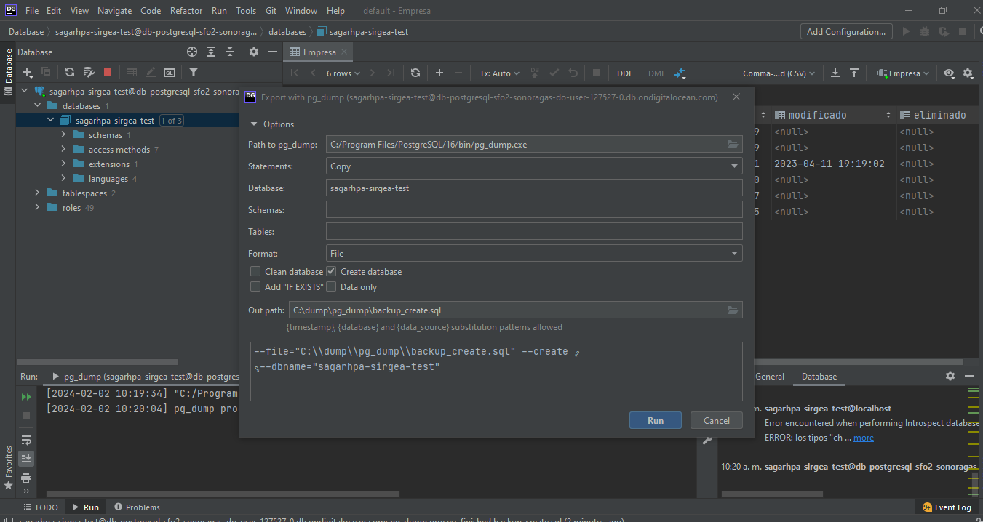
Task: Follow the 'more' link in error notification
Action: click(x=864, y=438)
